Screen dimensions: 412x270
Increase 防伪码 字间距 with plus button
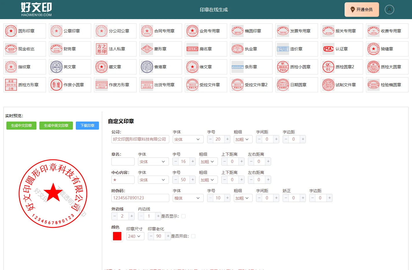pyautogui.click(x=276, y=198)
